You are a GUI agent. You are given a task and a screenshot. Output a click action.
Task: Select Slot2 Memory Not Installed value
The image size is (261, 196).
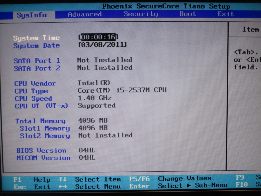point(106,135)
